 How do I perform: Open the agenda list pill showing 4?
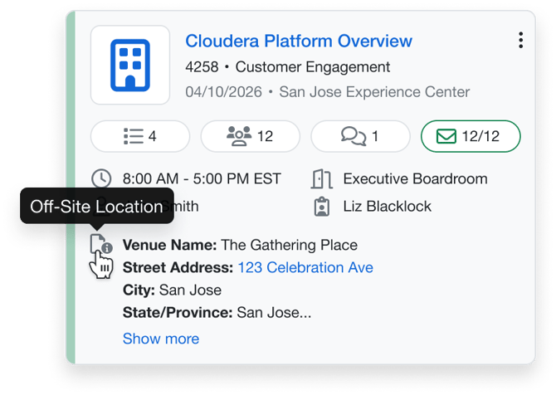click(139, 136)
